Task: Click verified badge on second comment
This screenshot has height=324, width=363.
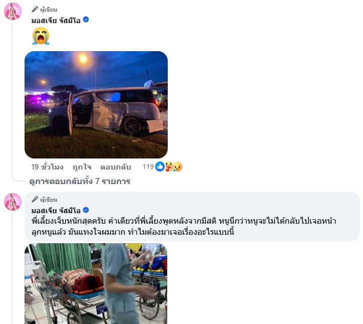Action: 86,210
